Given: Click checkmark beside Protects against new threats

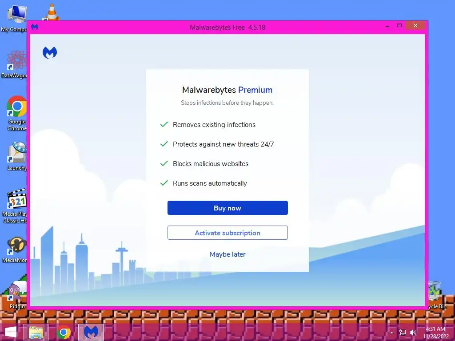Looking at the screenshot, I should tap(164, 144).
